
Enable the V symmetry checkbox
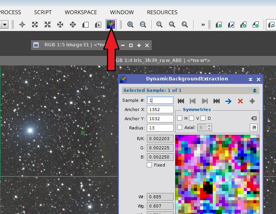coord(192,118)
